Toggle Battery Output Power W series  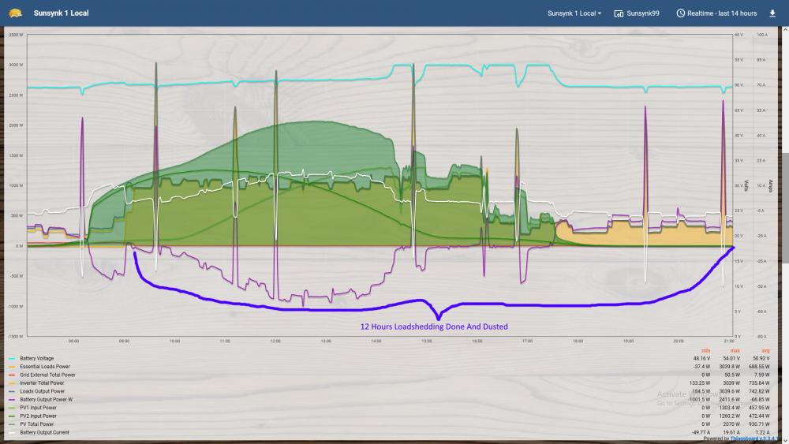tap(47, 399)
